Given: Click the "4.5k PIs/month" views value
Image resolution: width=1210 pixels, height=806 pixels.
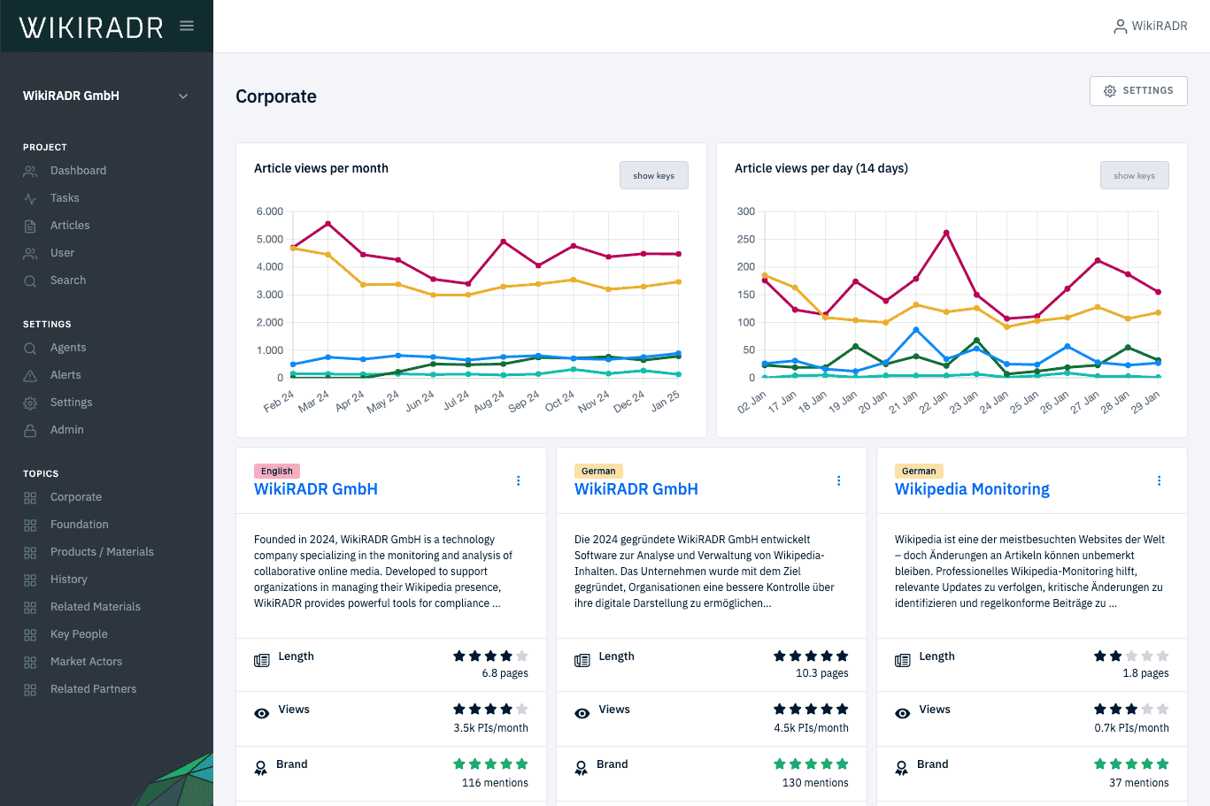Looking at the screenshot, I should [812, 728].
